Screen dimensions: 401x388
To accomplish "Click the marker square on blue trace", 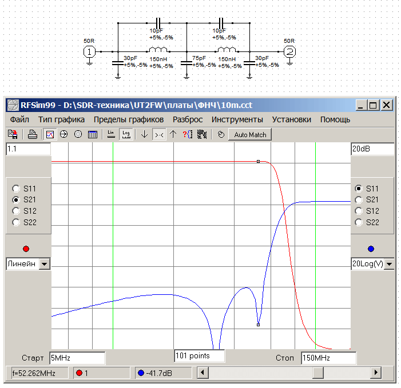I will point(259,325).
